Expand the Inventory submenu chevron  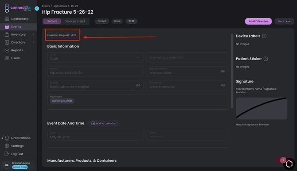click(34, 34)
